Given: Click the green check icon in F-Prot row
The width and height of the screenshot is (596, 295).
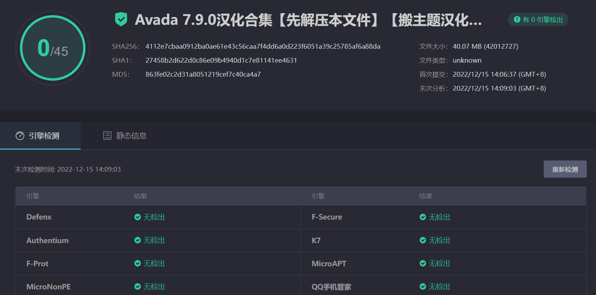Looking at the screenshot, I should (137, 263).
